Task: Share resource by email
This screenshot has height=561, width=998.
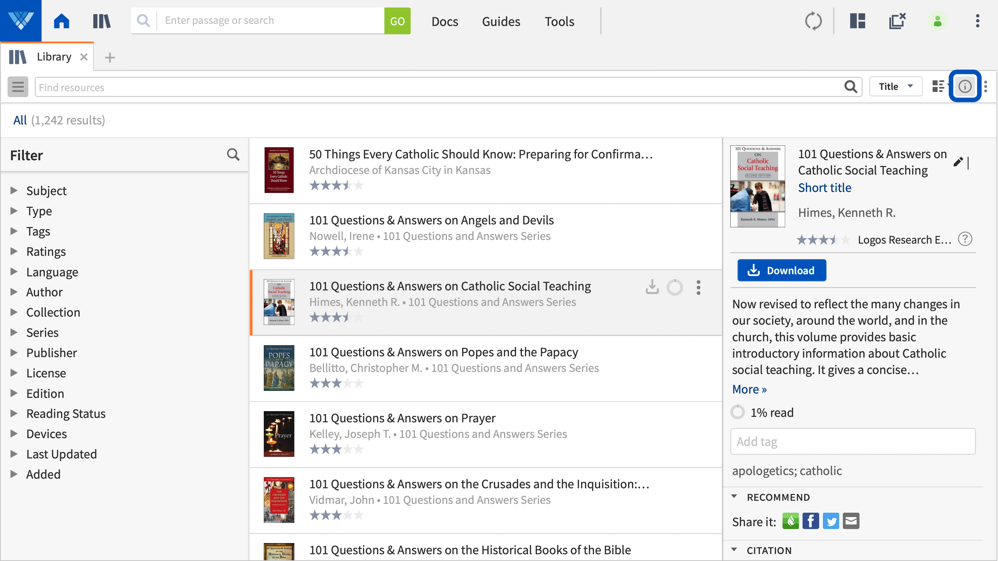Action: click(x=851, y=521)
